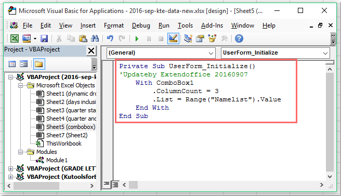This screenshot has width=341, height=196.
Task: Click the Redo arrow icon
Action: [x=122, y=38]
